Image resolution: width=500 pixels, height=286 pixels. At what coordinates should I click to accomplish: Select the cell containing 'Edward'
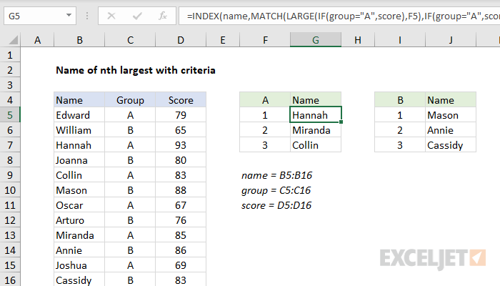(x=79, y=115)
